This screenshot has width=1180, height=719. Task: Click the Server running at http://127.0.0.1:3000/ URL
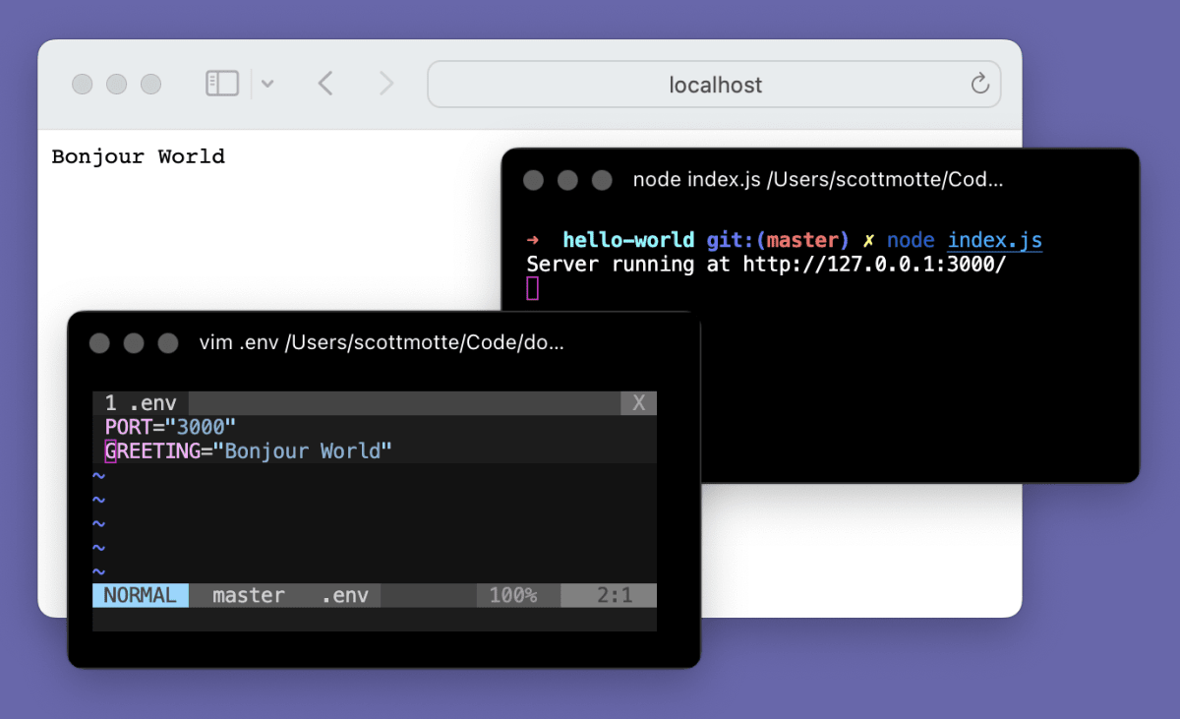874,264
